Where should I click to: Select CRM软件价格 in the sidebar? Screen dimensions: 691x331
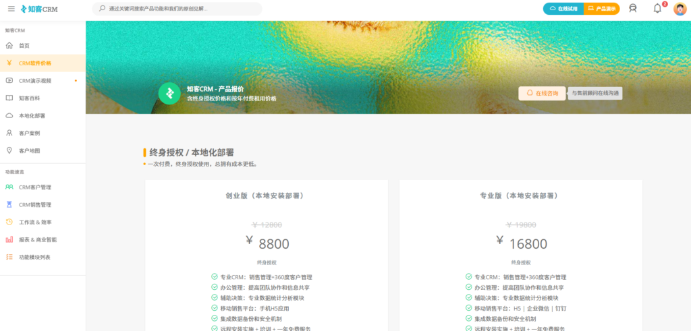click(35, 63)
